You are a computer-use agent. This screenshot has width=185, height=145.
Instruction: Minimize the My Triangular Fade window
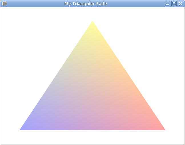click(167, 4)
